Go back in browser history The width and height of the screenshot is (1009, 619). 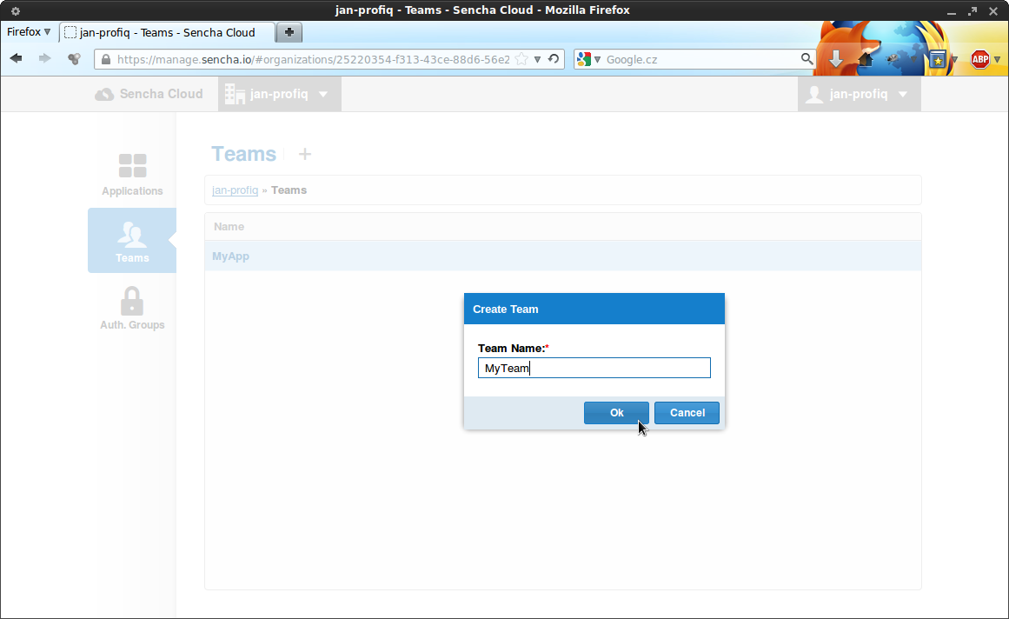click(17, 59)
